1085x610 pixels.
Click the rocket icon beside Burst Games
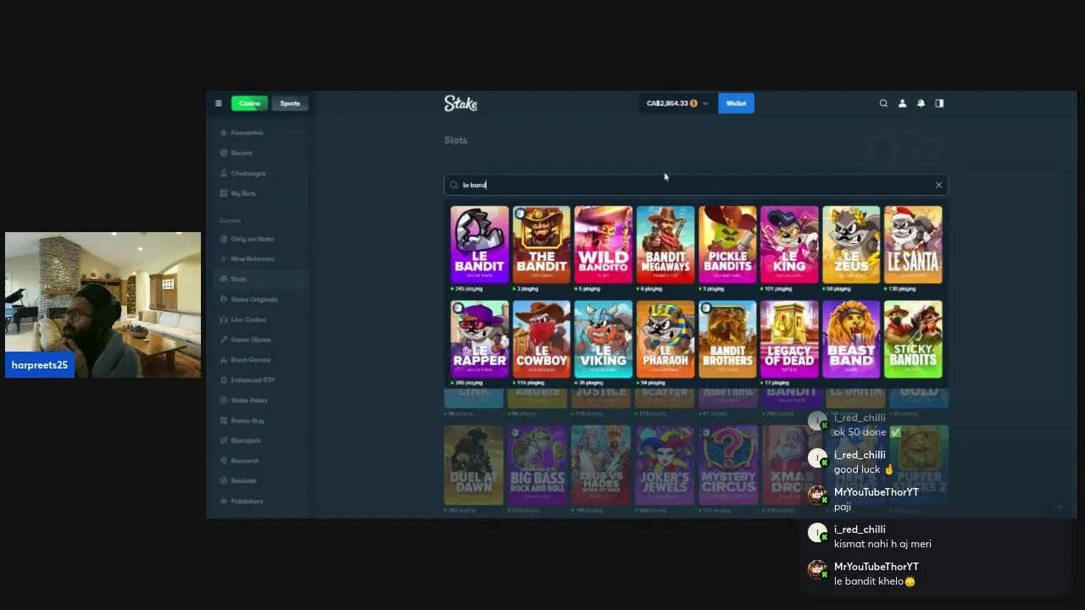coord(223,360)
